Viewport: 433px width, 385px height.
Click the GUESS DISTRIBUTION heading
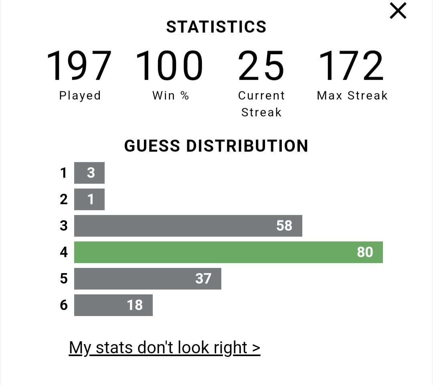[216, 146]
